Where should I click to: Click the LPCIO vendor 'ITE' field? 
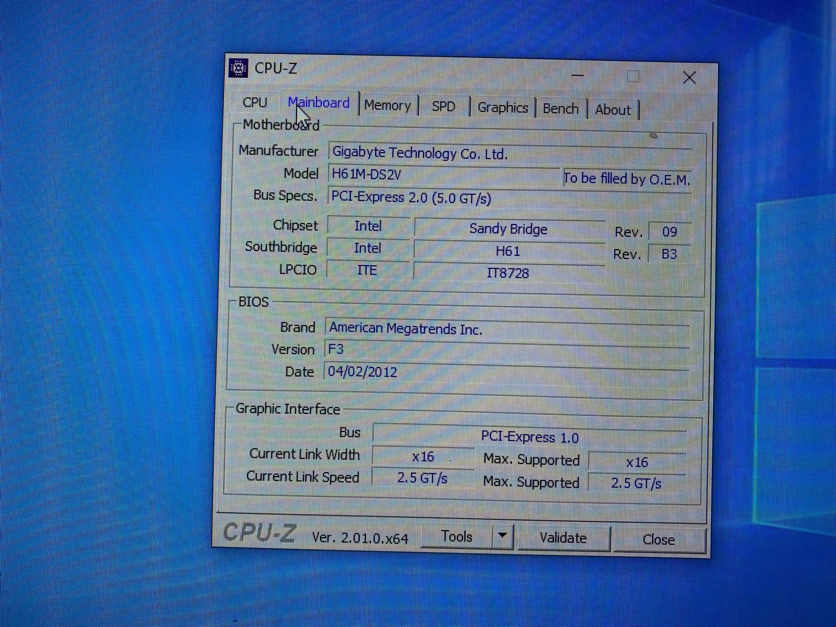click(x=367, y=270)
